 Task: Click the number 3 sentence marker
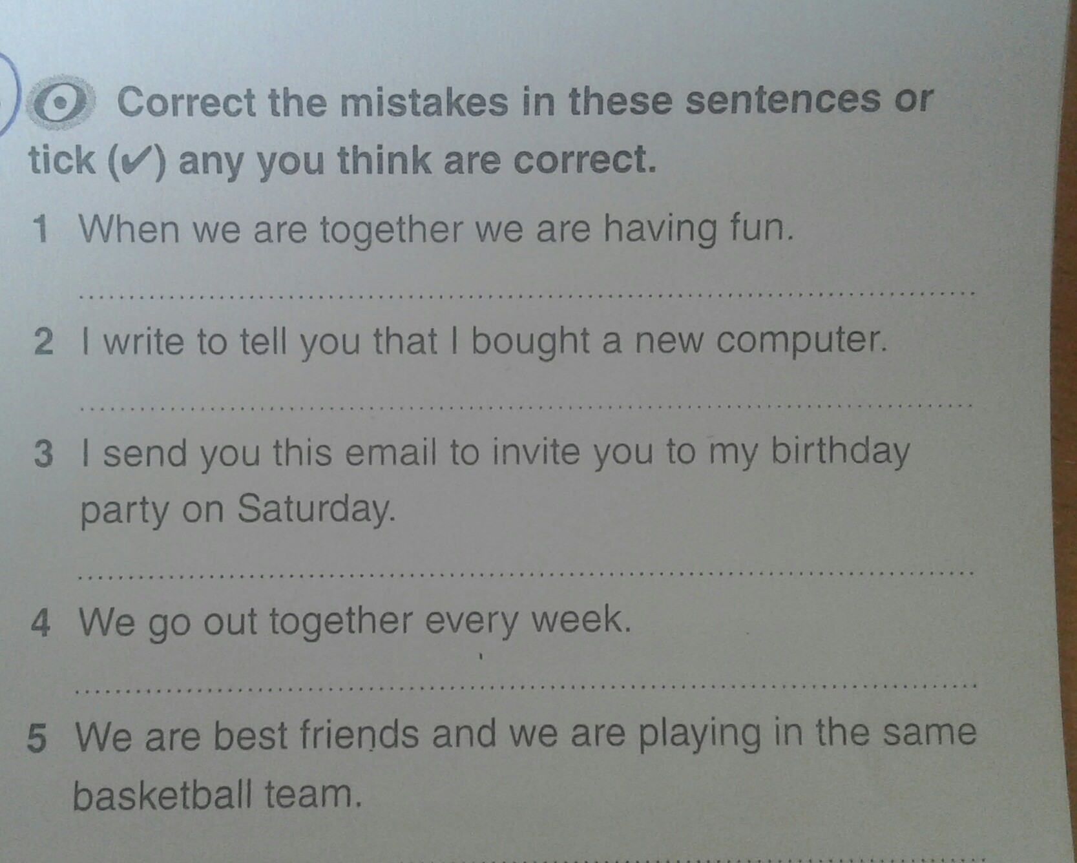tap(43, 453)
